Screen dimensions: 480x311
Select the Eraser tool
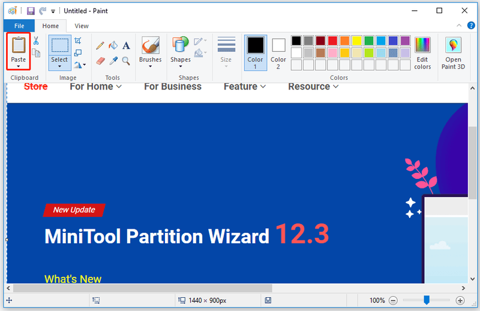click(100, 61)
